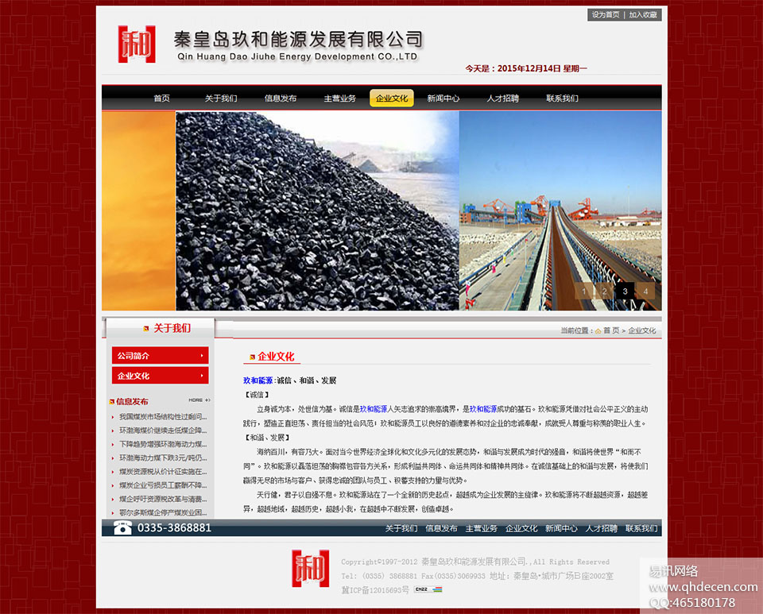This screenshot has height=614, width=763.
Task: Click the 加入收藏 button at top right
Action: point(644,14)
